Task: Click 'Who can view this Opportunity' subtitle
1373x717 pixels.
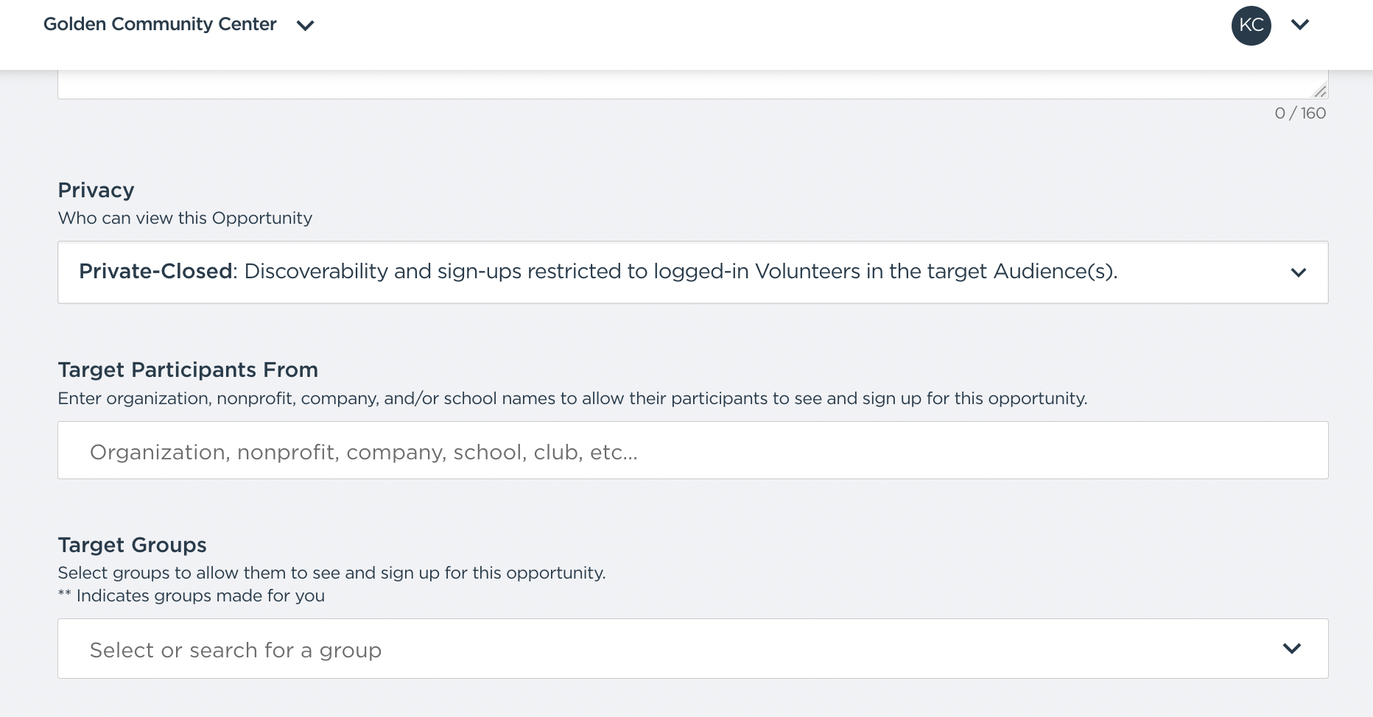Action: 185,218
